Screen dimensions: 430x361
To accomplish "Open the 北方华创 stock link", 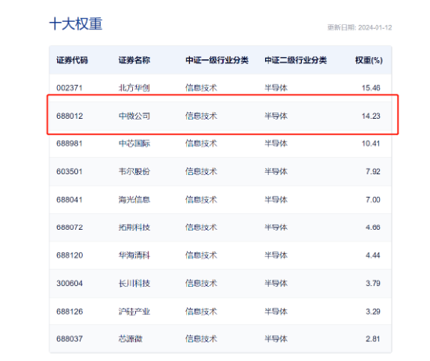I will point(134,88).
